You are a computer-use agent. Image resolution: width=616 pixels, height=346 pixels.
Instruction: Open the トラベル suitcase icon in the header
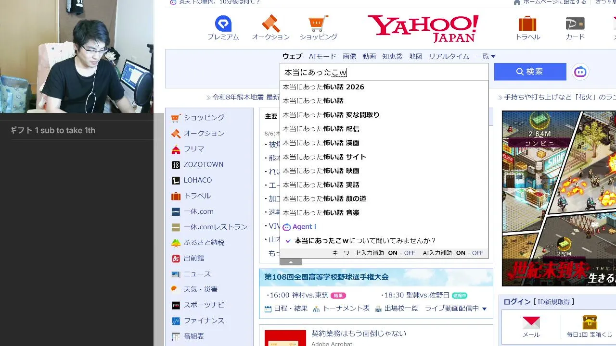pos(527,24)
